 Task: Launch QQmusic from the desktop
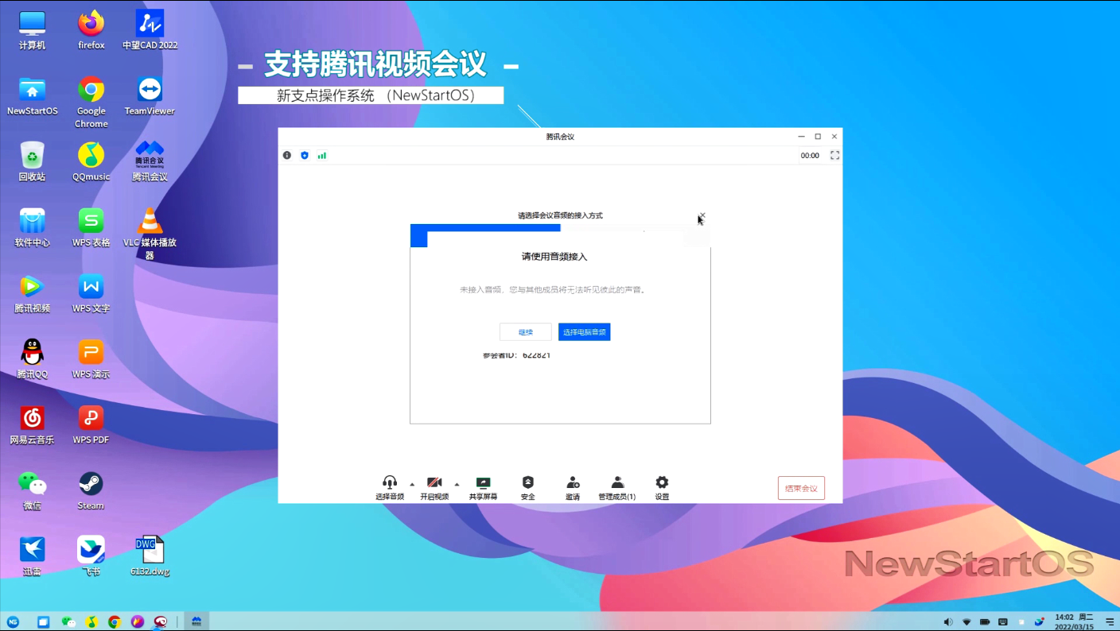tap(91, 161)
